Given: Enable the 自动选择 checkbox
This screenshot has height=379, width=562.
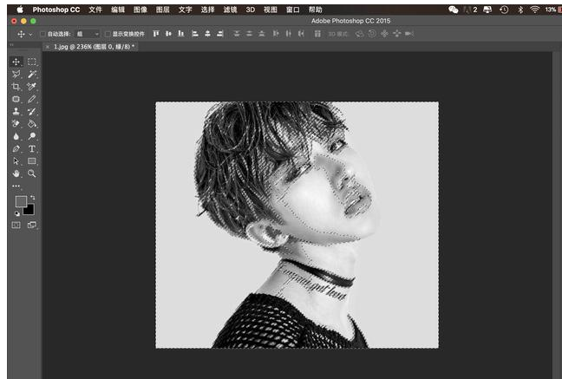Looking at the screenshot, I should pos(42,34).
